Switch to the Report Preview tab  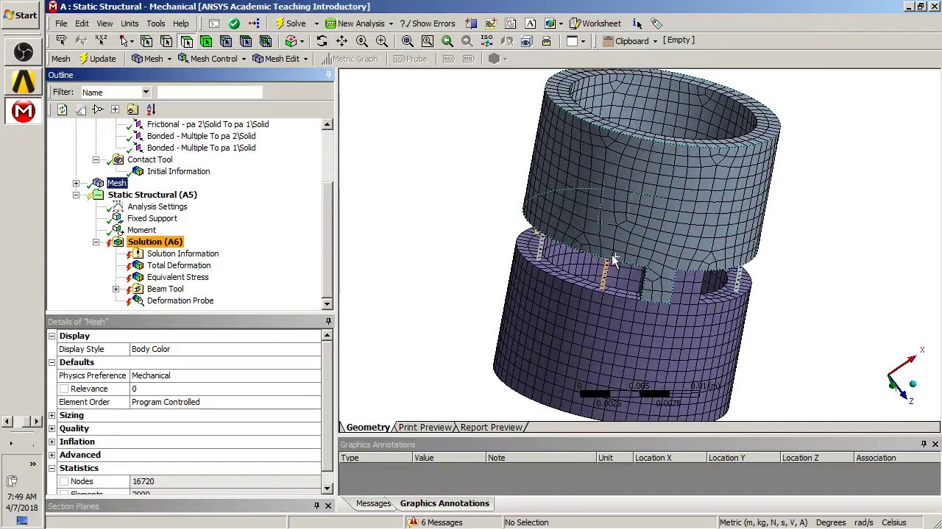[491, 427]
